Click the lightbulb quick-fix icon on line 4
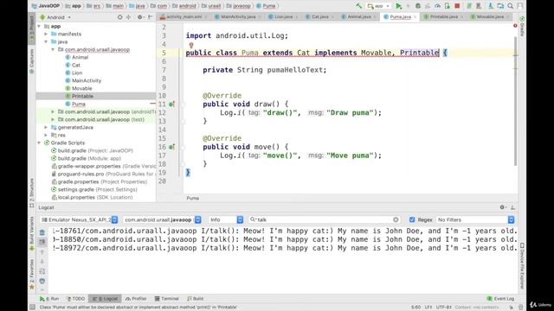Screen dimensions: 554x311 (x=191, y=45)
